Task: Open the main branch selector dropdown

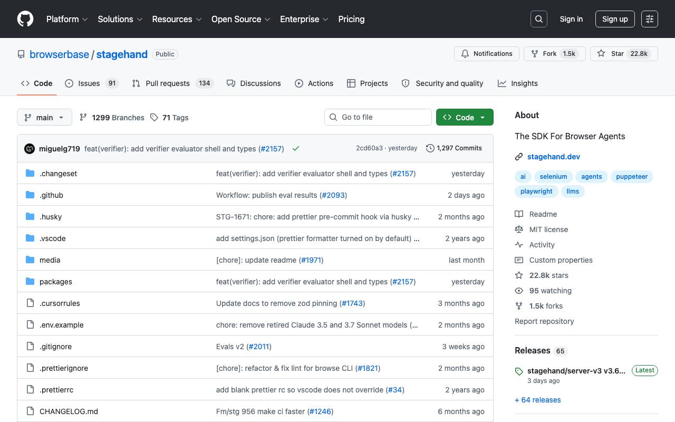Action: pyautogui.click(x=44, y=117)
